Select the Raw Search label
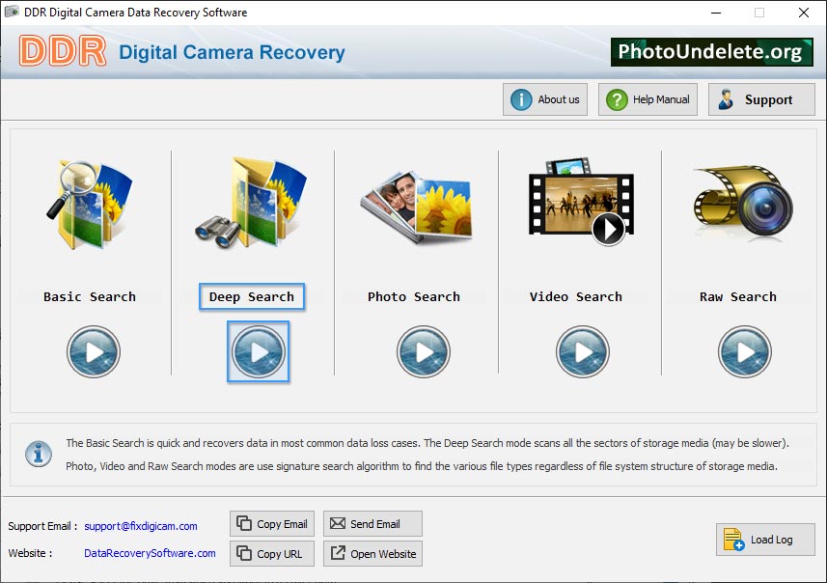The width and height of the screenshot is (827, 583). (x=738, y=297)
